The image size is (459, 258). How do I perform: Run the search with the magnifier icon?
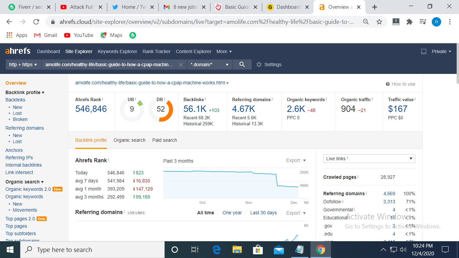tap(242, 64)
